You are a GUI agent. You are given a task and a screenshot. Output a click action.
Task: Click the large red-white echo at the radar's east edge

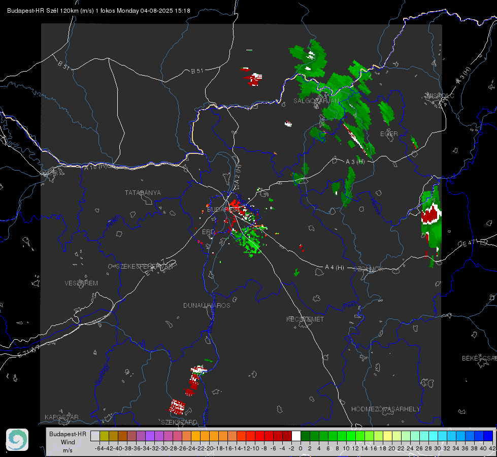(x=431, y=214)
